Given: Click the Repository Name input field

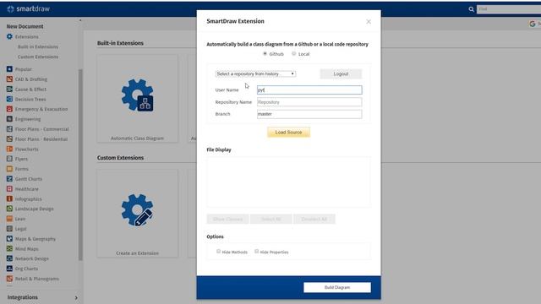Looking at the screenshot, I should coord(309,102).
